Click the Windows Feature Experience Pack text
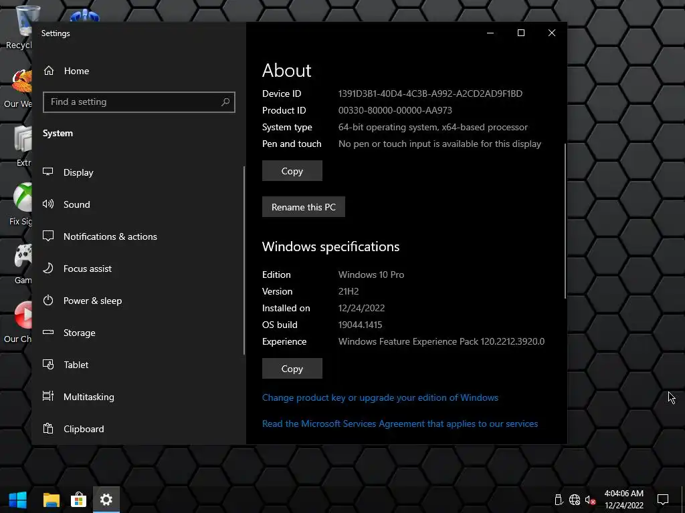This screenshot has height=513, width=685. click(x=442, y=341)
